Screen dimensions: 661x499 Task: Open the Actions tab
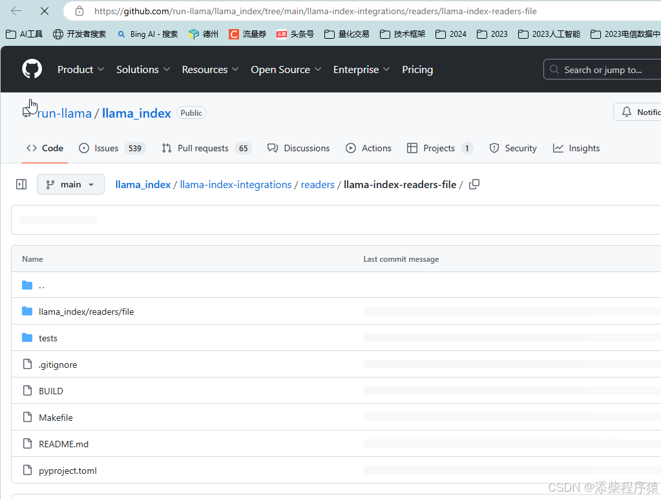click(x=368, y=148)
